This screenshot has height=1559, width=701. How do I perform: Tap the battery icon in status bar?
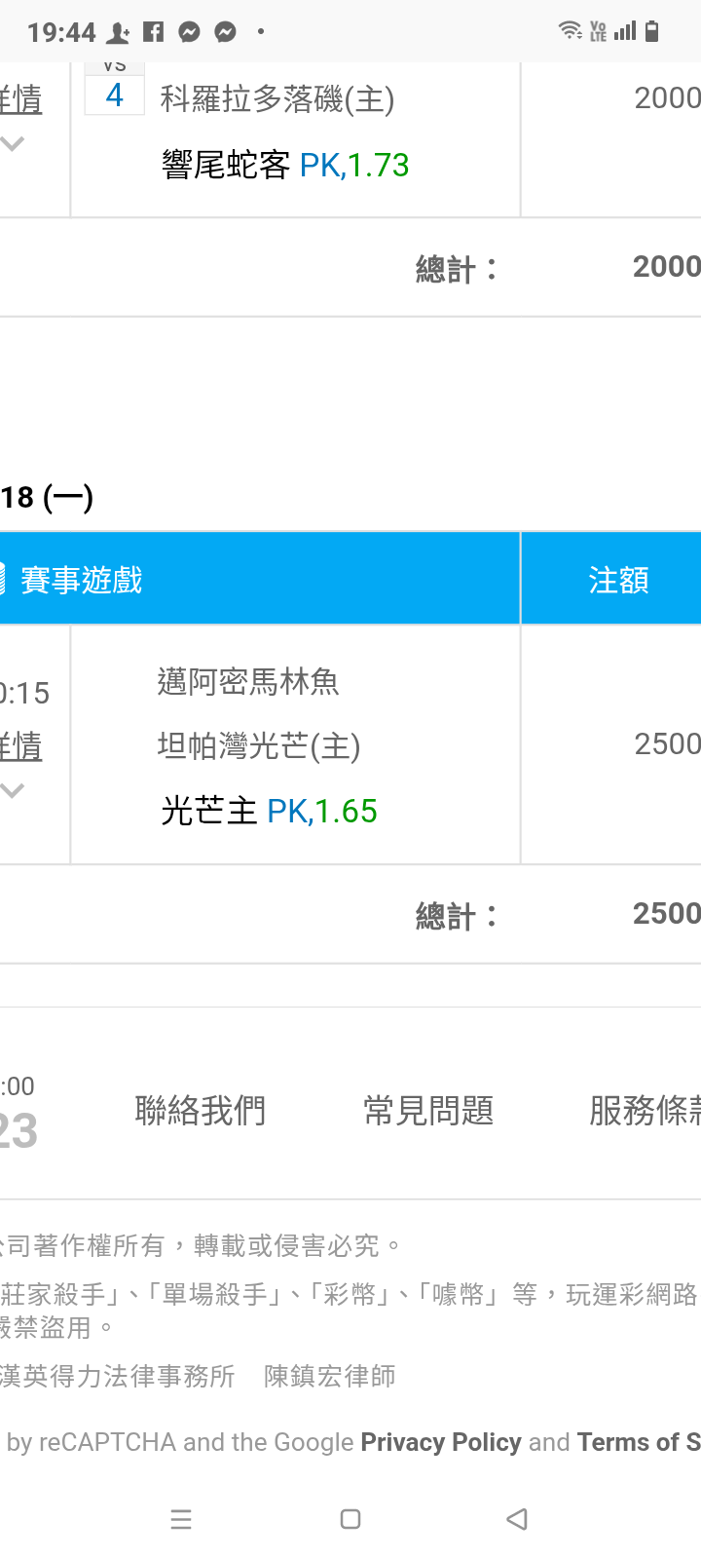652,31
